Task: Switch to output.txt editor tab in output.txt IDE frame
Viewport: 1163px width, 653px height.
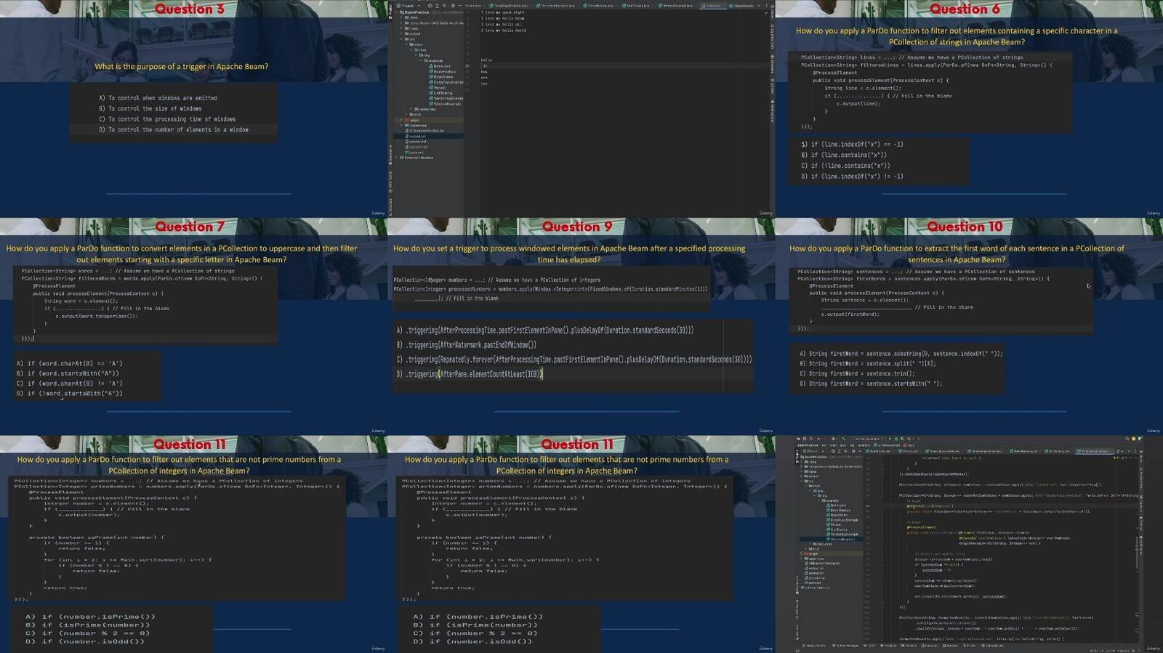Action: (x=712, y=6)
